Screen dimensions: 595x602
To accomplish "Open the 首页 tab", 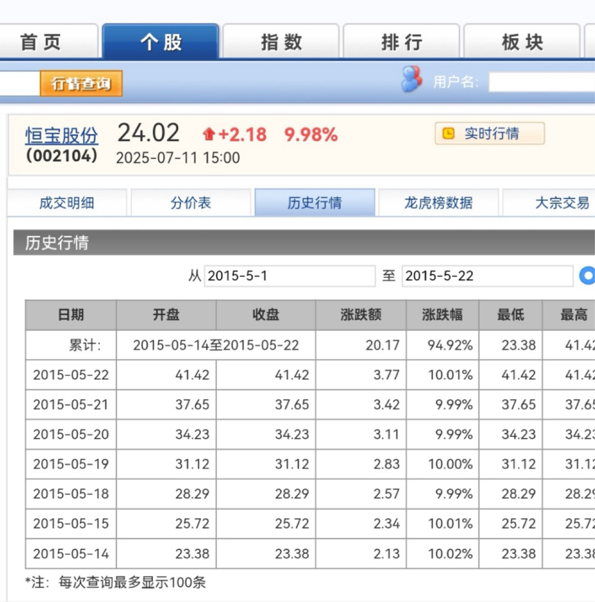I will coord(49,42).
